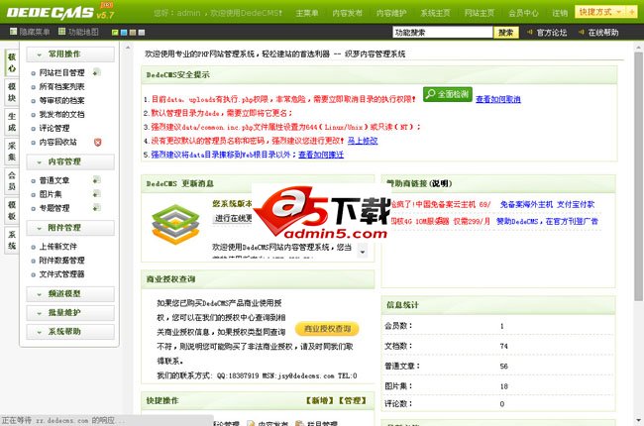Open 所有档案列表 in the sidebar

(61, 86)
